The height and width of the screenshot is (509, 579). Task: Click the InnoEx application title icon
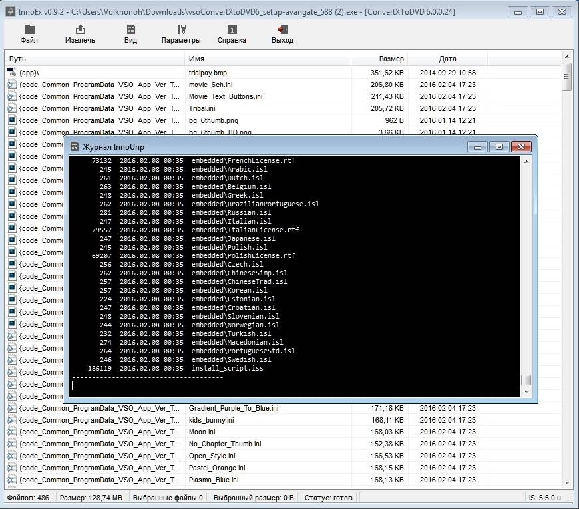coord(11,11)
